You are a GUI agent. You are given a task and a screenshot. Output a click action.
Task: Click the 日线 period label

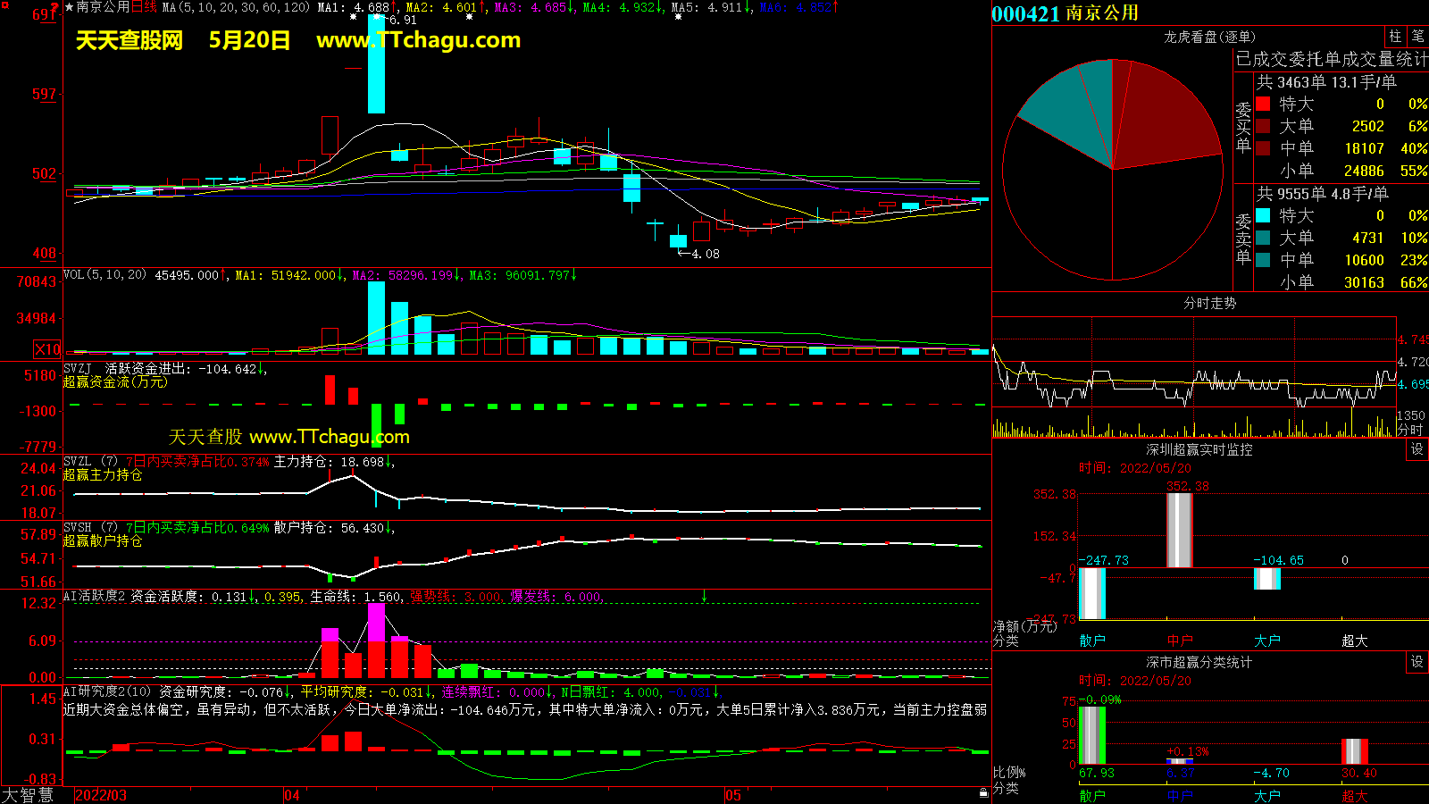pos(144,7)
